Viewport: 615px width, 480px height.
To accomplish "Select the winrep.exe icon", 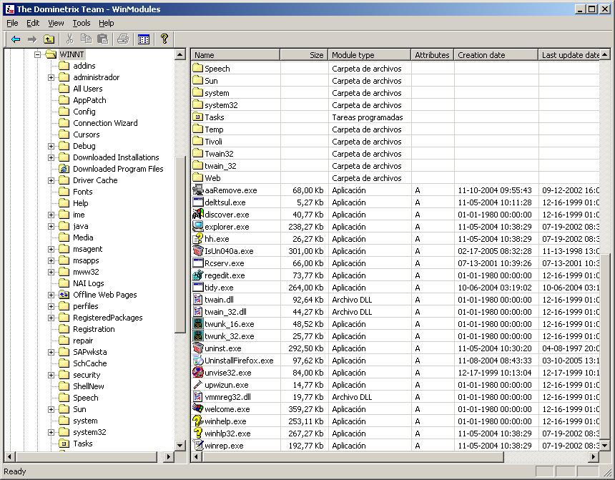I will click(197, 446).
